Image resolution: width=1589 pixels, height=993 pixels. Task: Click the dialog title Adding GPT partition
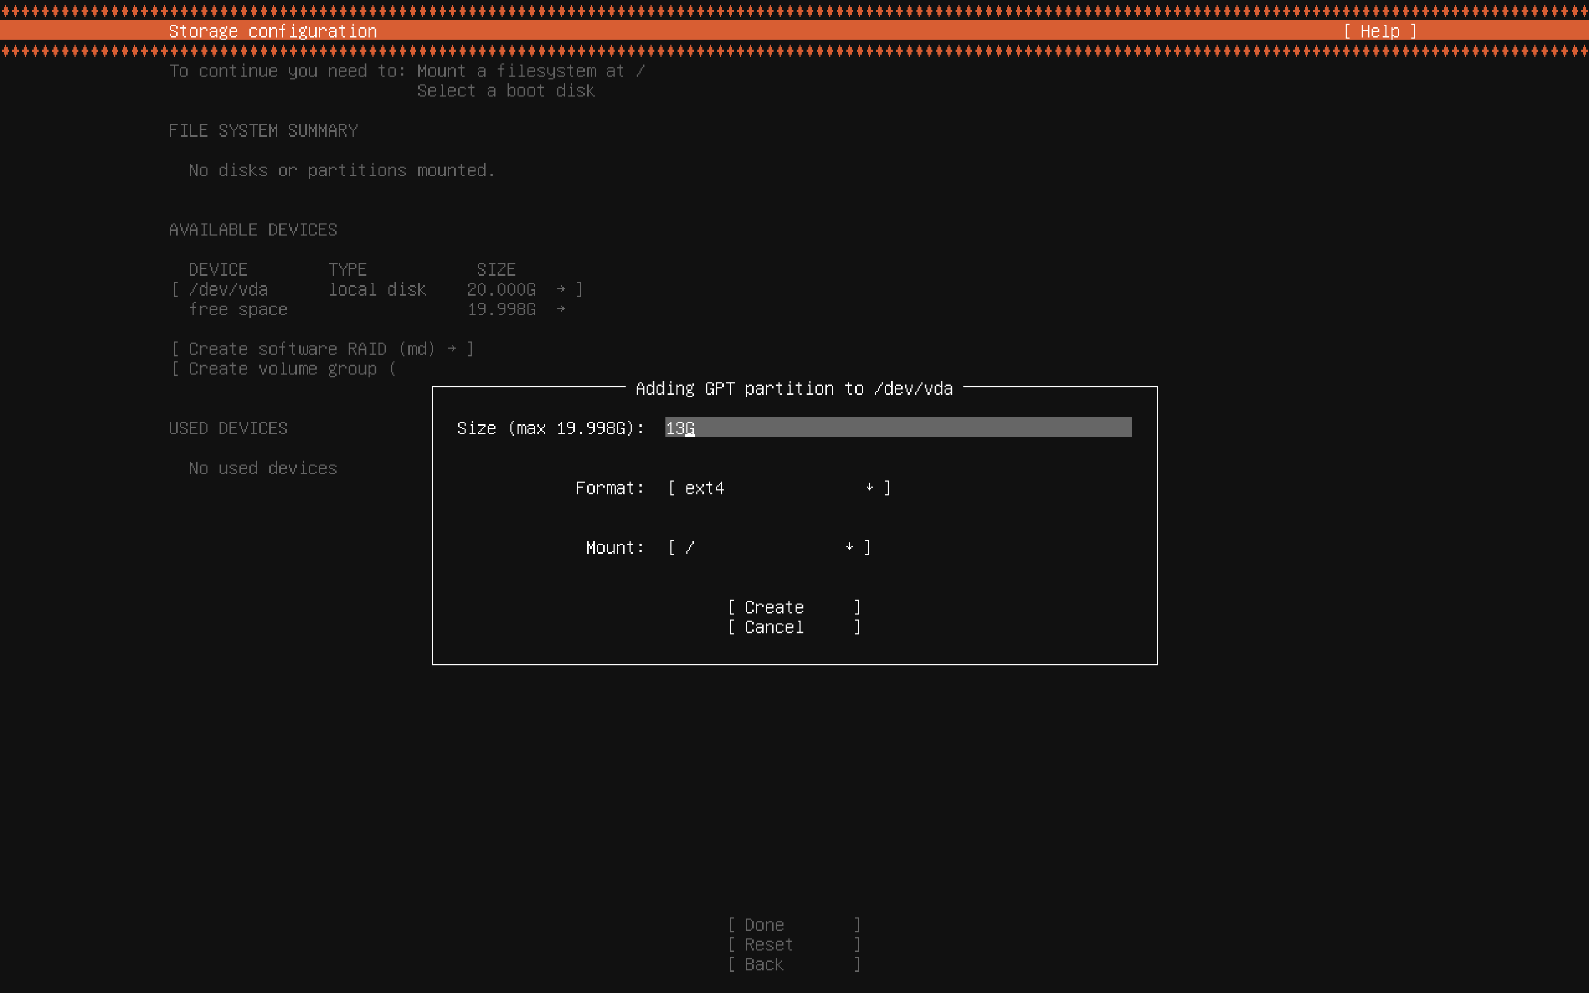coord(794,389)
